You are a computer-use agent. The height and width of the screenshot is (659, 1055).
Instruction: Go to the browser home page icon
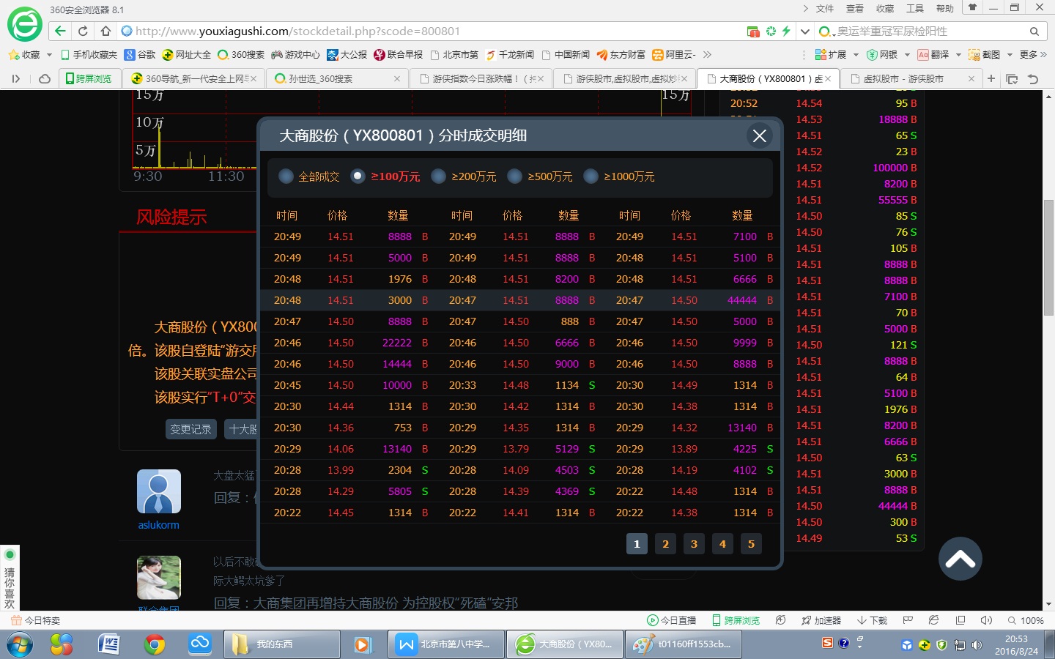pos(105,31)
